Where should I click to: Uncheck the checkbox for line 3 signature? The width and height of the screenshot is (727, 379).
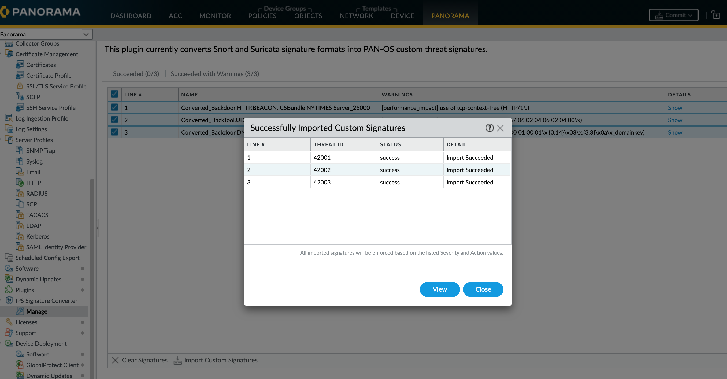click(x=114, y=132)
